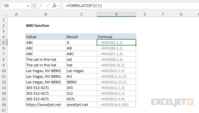
Task: Select cell showing =MID(B7,1,3)
Action: click(x=116, y=54)
